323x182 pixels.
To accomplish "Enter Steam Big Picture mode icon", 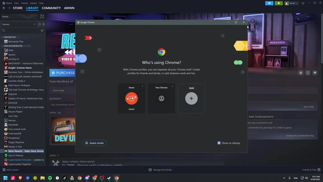I will [x=303, y=3].
